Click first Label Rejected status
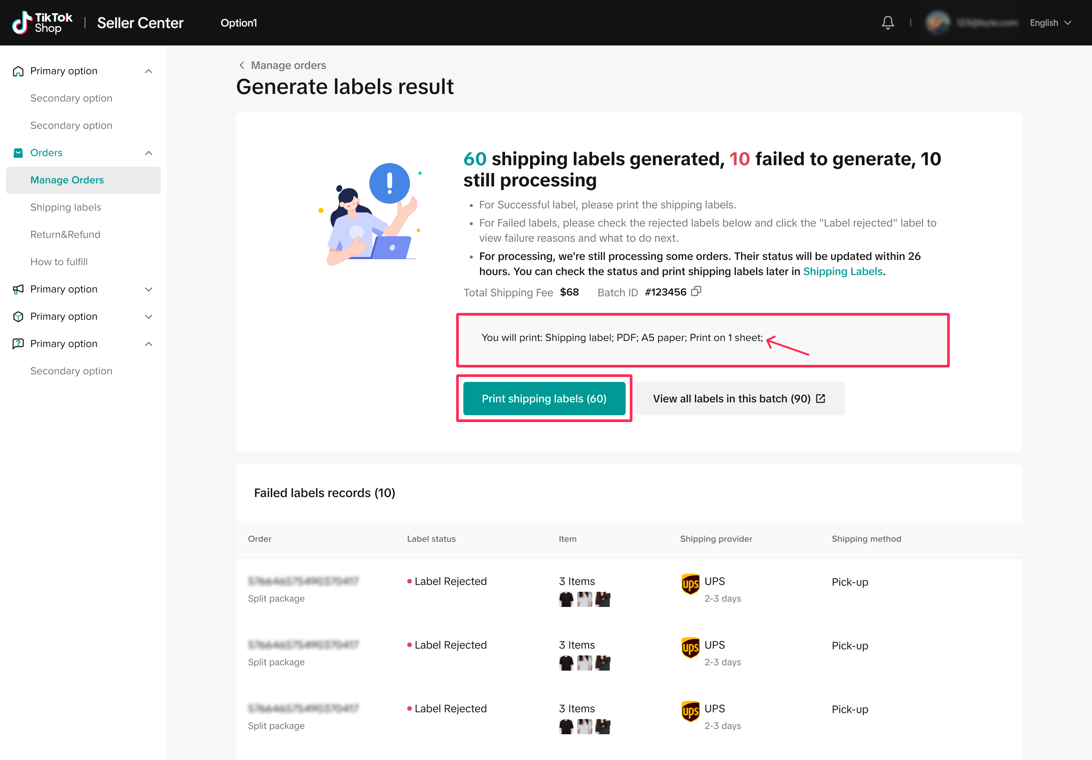This screenshot has width=1092, height=760. point(450,581)
